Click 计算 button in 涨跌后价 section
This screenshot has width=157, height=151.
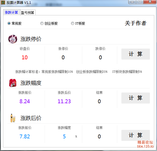(x=136, y=135)
